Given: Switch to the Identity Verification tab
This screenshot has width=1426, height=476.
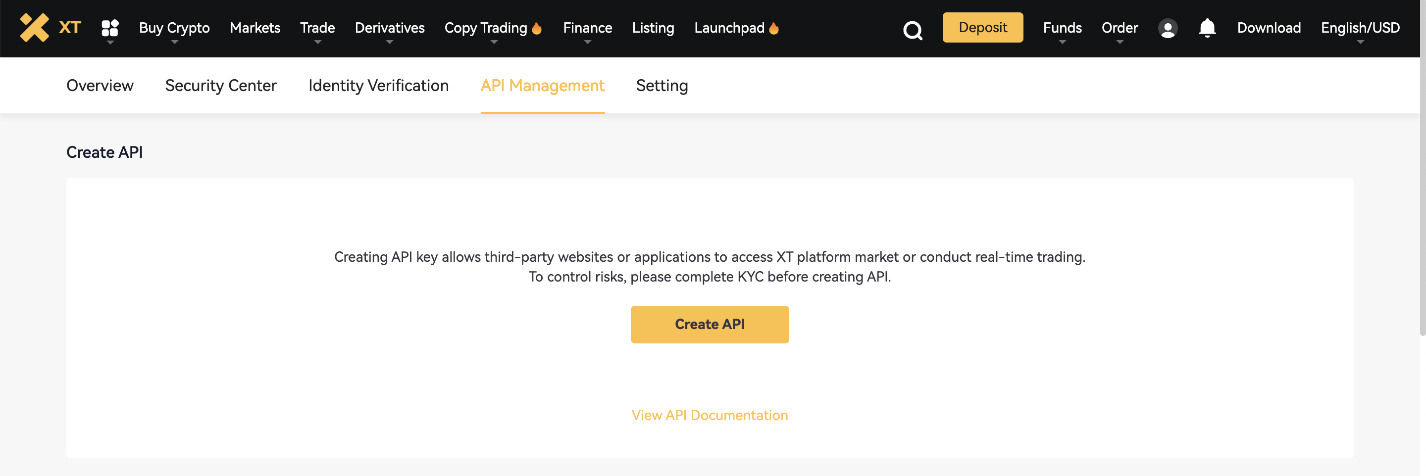Looking at the screenshot, I should pyautogui.click(x=378, y=86).
